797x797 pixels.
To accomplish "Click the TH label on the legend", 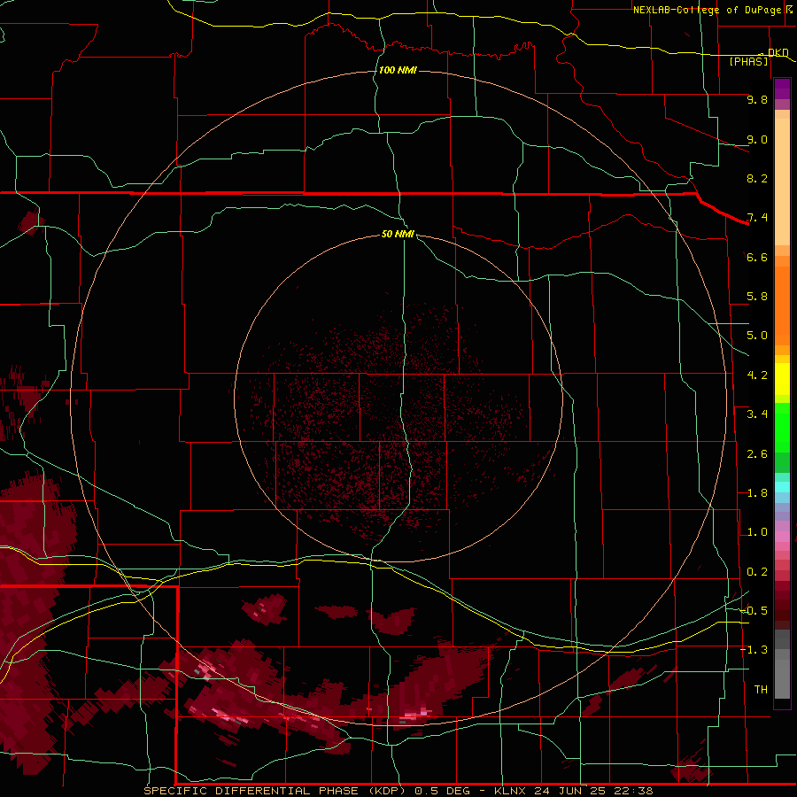I will 761,690.
